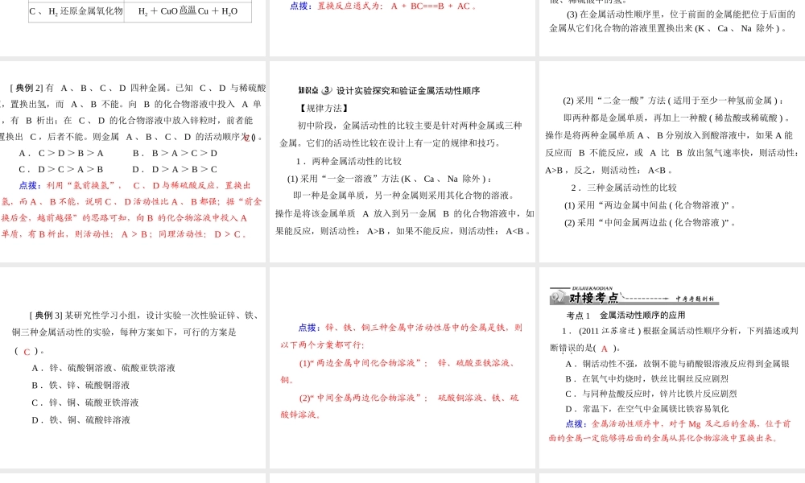Click the question line “1．(2011江苏宿迁)”

[679, 331]
